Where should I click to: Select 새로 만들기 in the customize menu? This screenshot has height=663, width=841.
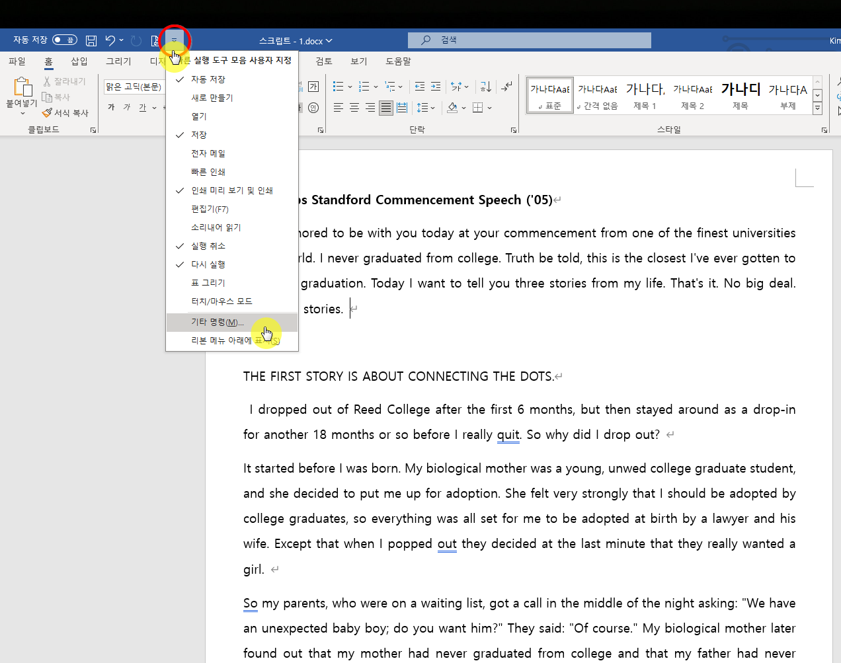(x=232, y=98)
